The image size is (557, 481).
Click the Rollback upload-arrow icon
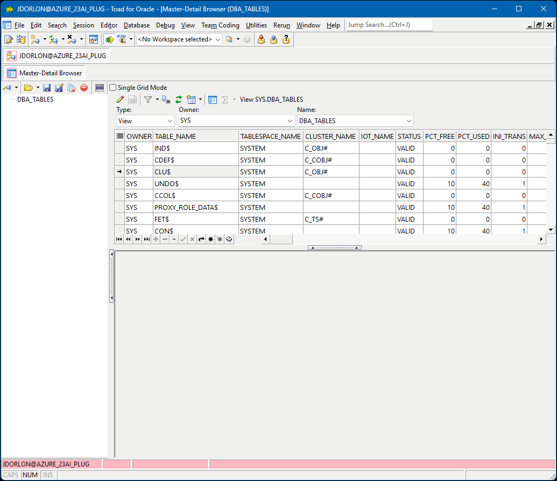point(273,39)
